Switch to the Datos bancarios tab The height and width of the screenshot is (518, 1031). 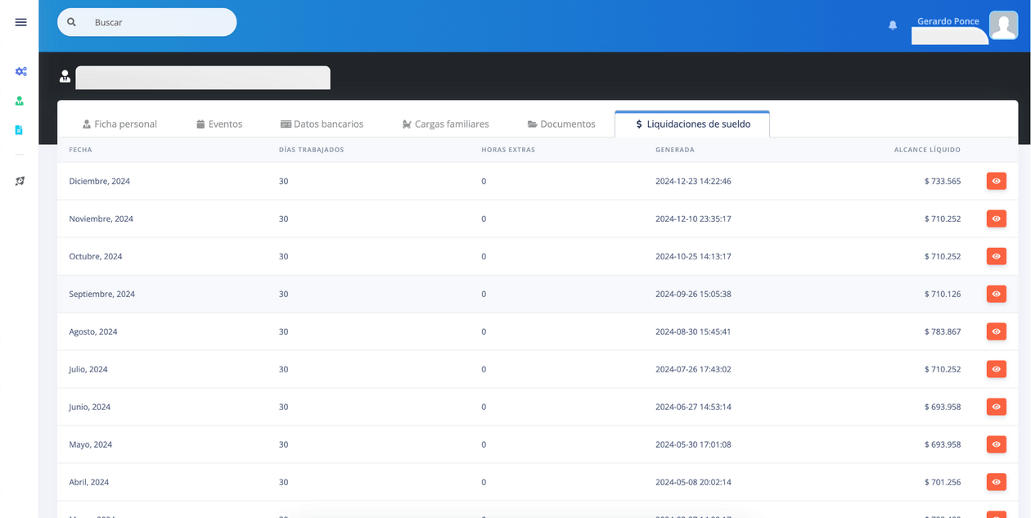(x=322, y=124)
